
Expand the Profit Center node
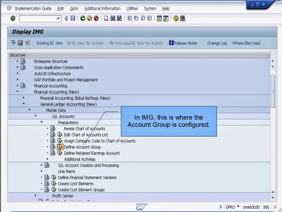(36, 196)
